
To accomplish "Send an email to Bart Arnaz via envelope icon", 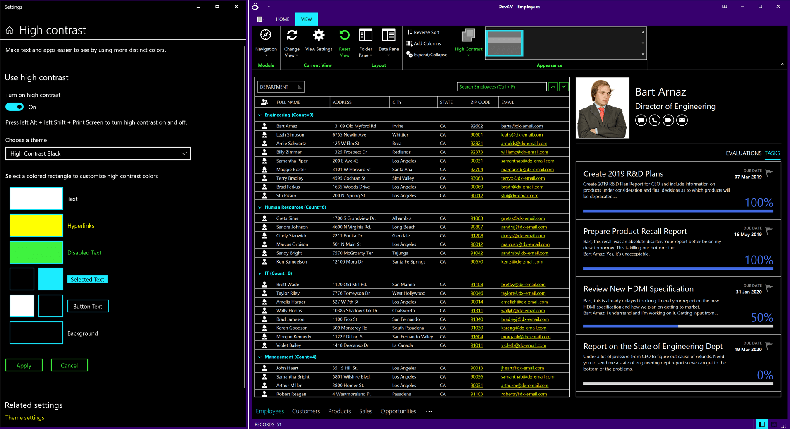I will 682,120.
